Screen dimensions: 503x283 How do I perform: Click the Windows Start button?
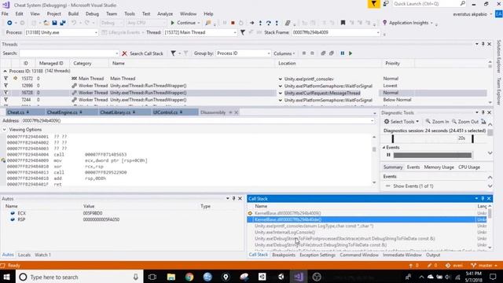coord(6,277)
